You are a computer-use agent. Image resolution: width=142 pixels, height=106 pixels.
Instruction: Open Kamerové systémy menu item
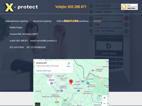42,21
